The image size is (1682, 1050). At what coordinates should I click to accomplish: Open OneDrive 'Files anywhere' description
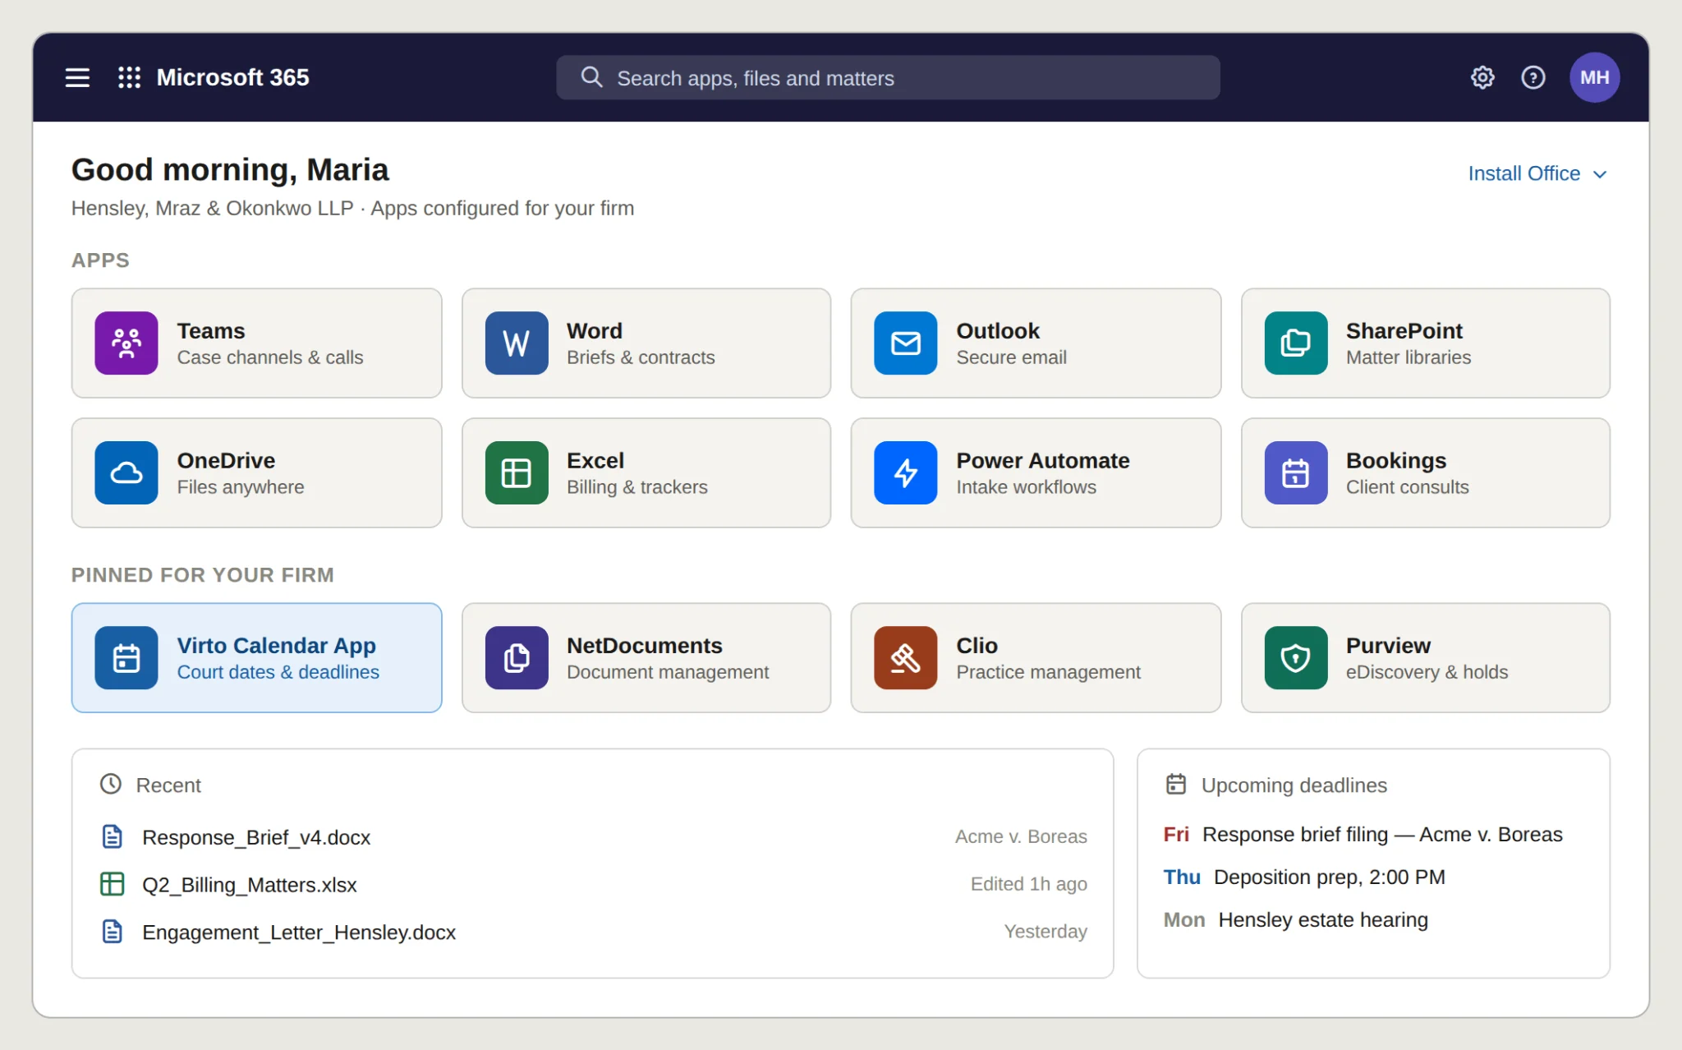(241, 487)
